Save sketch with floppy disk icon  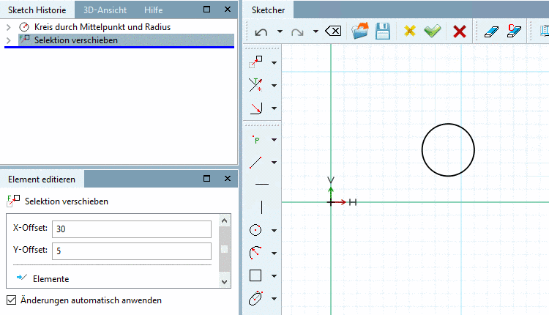(x=383, y=31)
